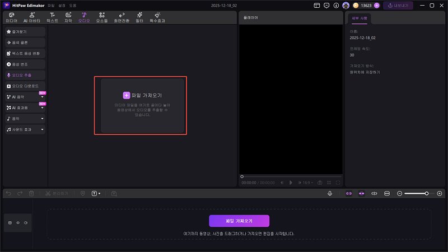Expand the AI 효과음 dropdown arrow
448x252 pixels.
click(x=43, y=108)
